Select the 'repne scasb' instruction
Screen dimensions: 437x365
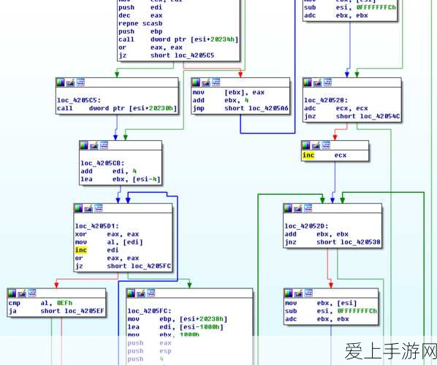[140, 23]
